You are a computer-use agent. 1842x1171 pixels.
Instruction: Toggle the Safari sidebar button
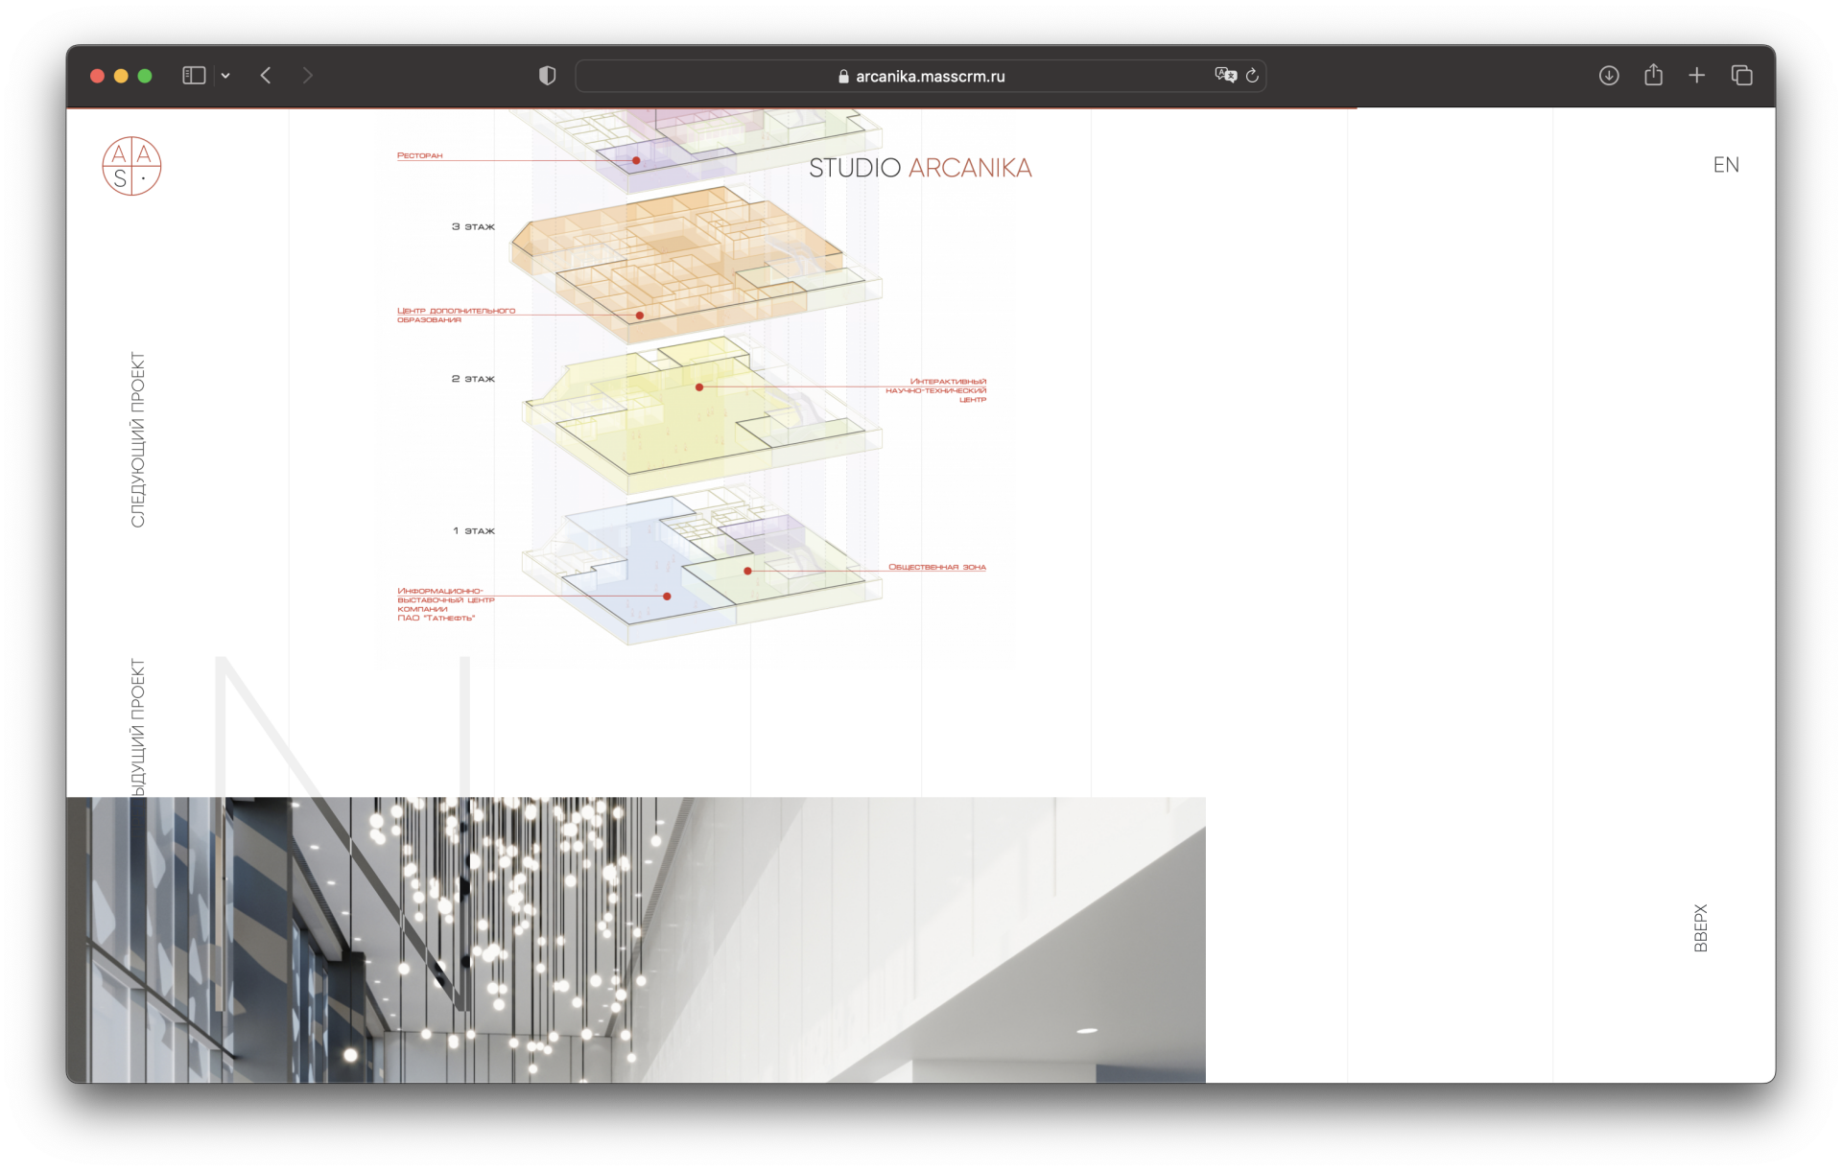click(194, 76)
